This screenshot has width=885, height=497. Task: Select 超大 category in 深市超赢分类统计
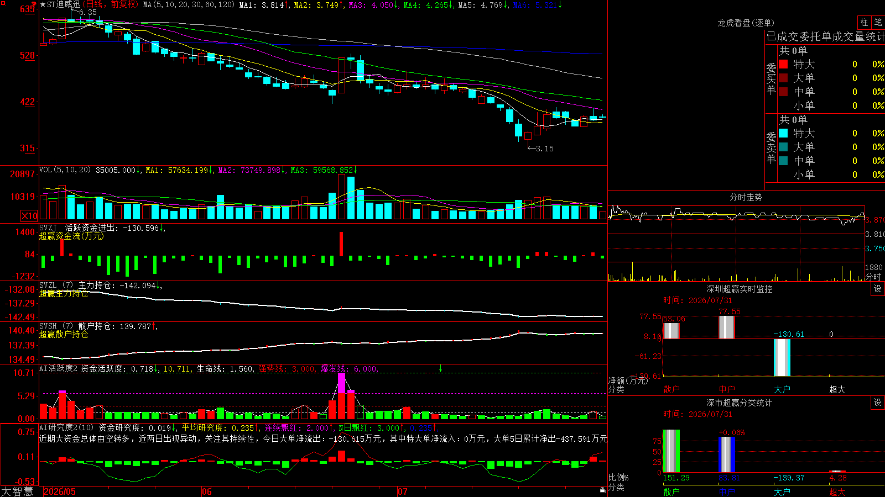pyautogui.click(x=837, y=492)
